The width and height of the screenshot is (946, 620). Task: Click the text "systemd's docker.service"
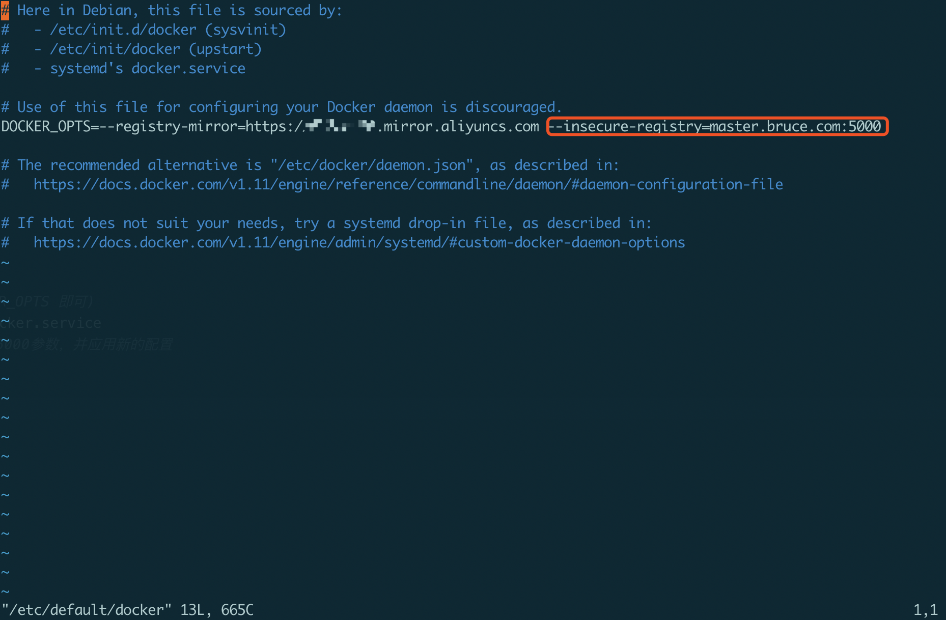[x=147, y=69]
